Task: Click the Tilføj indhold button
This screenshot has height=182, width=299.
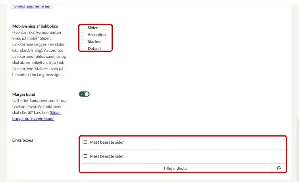Action: point(175,168)
